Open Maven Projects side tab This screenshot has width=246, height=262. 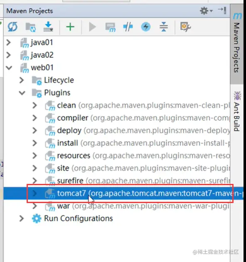tap(237, 44)
